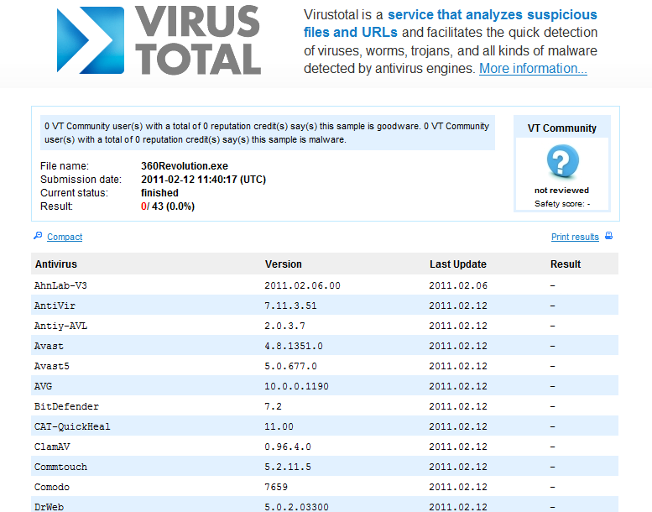Click version 7.2 for BitDefender

click(274, 406)
